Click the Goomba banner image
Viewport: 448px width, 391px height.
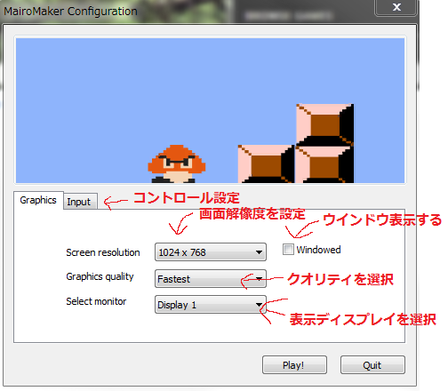point(210,110)
